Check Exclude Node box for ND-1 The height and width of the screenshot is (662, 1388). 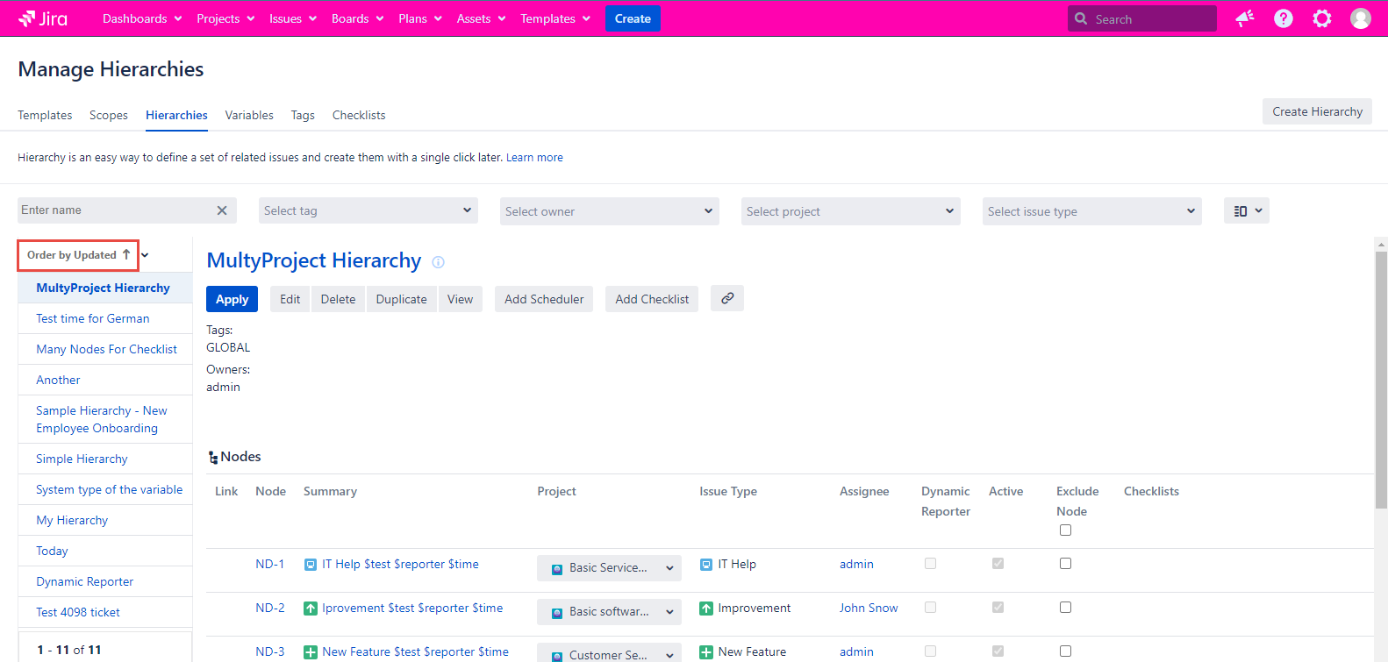1065,564
